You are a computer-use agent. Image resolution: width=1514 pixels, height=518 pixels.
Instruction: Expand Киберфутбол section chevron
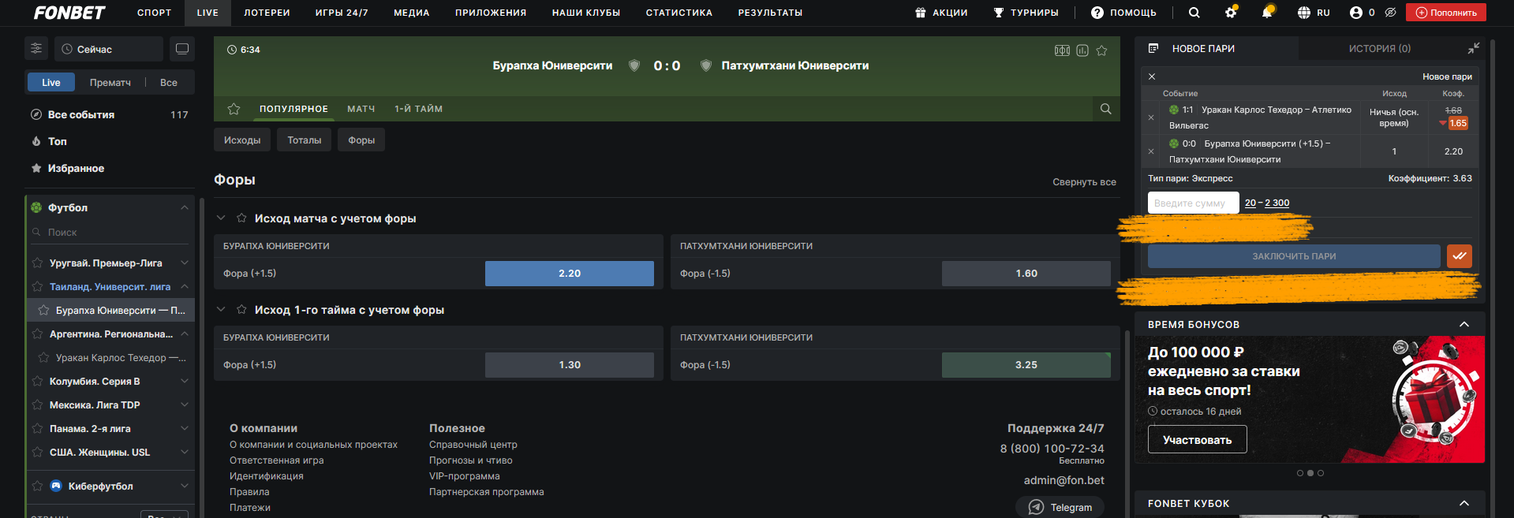[x=184, y=486]
